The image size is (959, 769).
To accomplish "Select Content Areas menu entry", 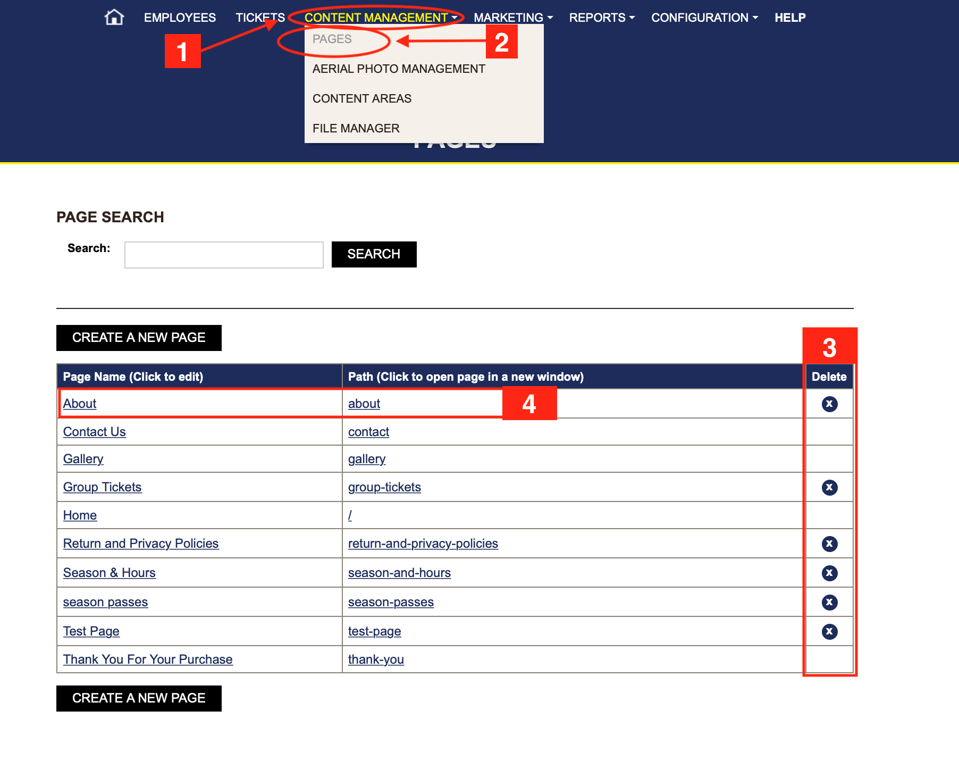I will coord(362,99).
